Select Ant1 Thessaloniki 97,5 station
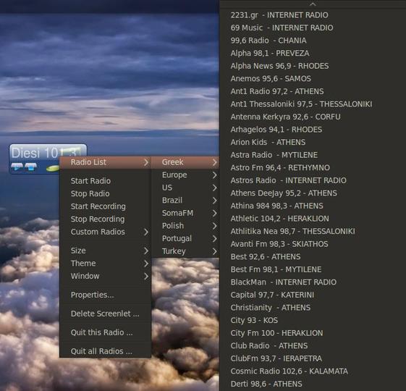Image resolution: width=406 pixels, height=391 pixels. click(x=313, y=104)
